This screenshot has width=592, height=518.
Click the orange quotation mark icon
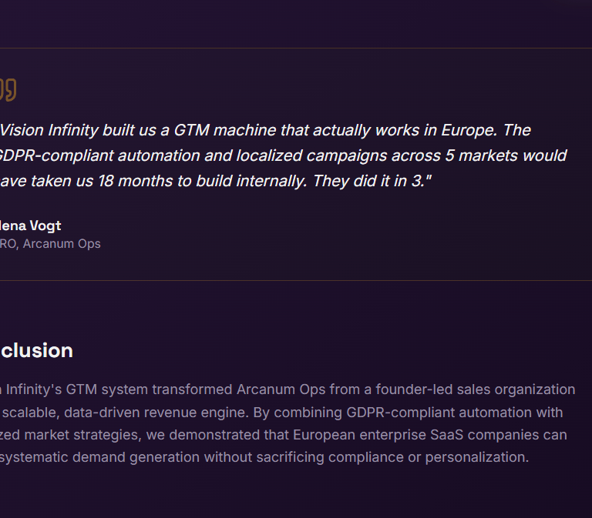click(x=8, y=89)
